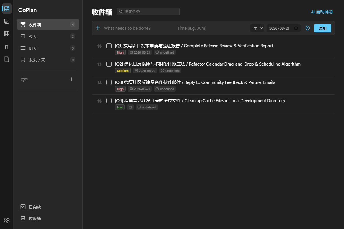Open the calendar view in left rail
Screen dimensions: 344x229
[x=7, y=21]
